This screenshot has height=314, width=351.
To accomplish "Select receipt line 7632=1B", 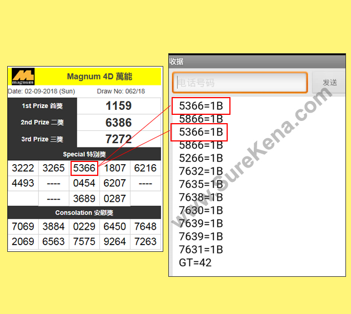I will tap(201, 171).
